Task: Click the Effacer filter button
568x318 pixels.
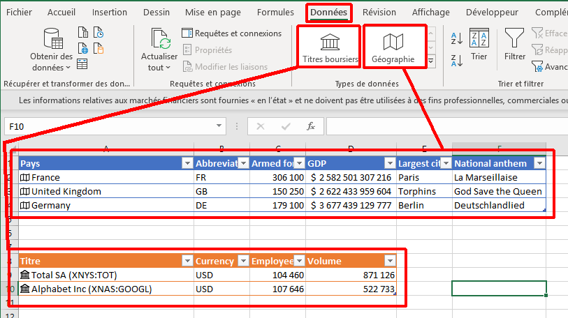Action: 549,33
